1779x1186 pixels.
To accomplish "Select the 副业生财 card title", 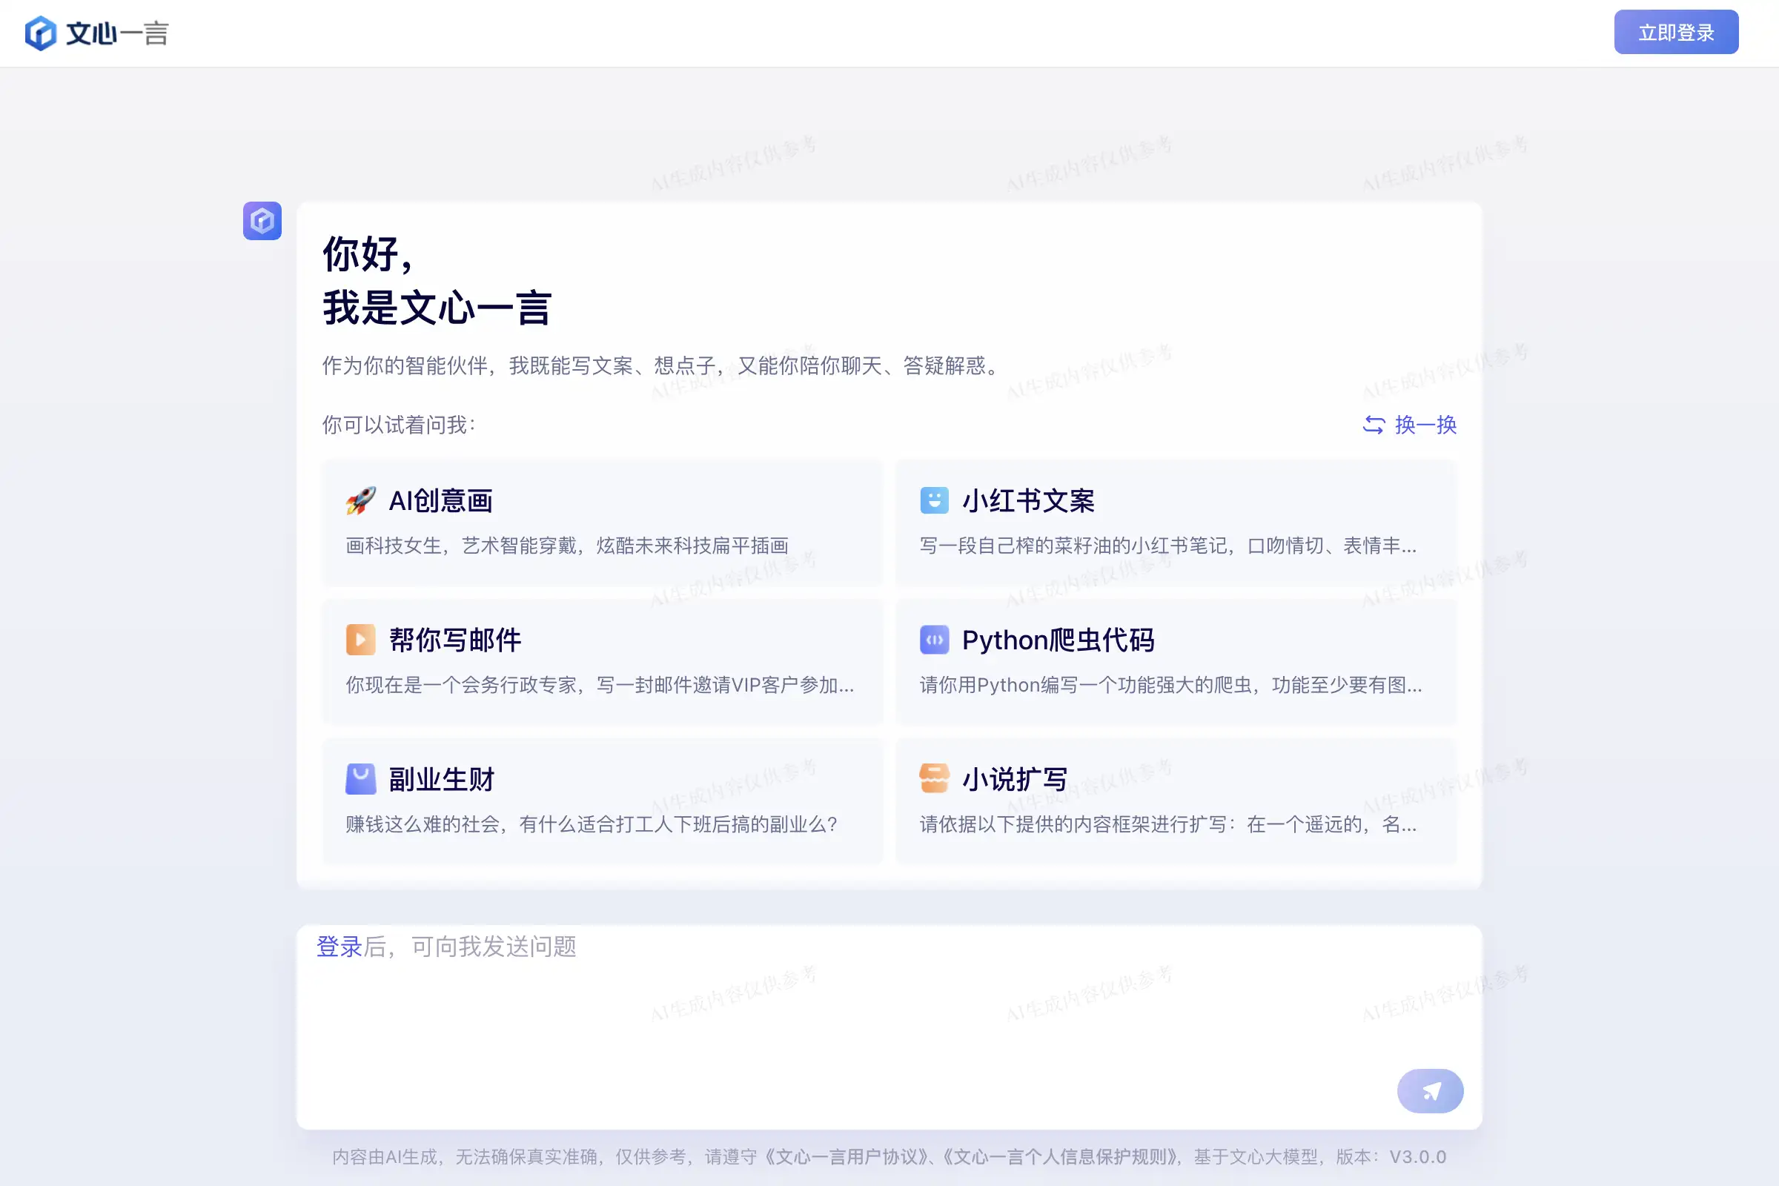I will (442, 779).
